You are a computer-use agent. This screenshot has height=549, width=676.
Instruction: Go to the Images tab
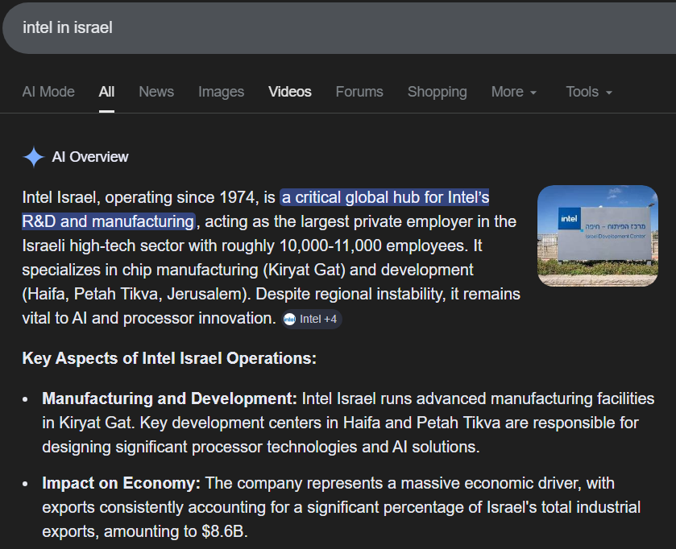(x=221, y=92)
